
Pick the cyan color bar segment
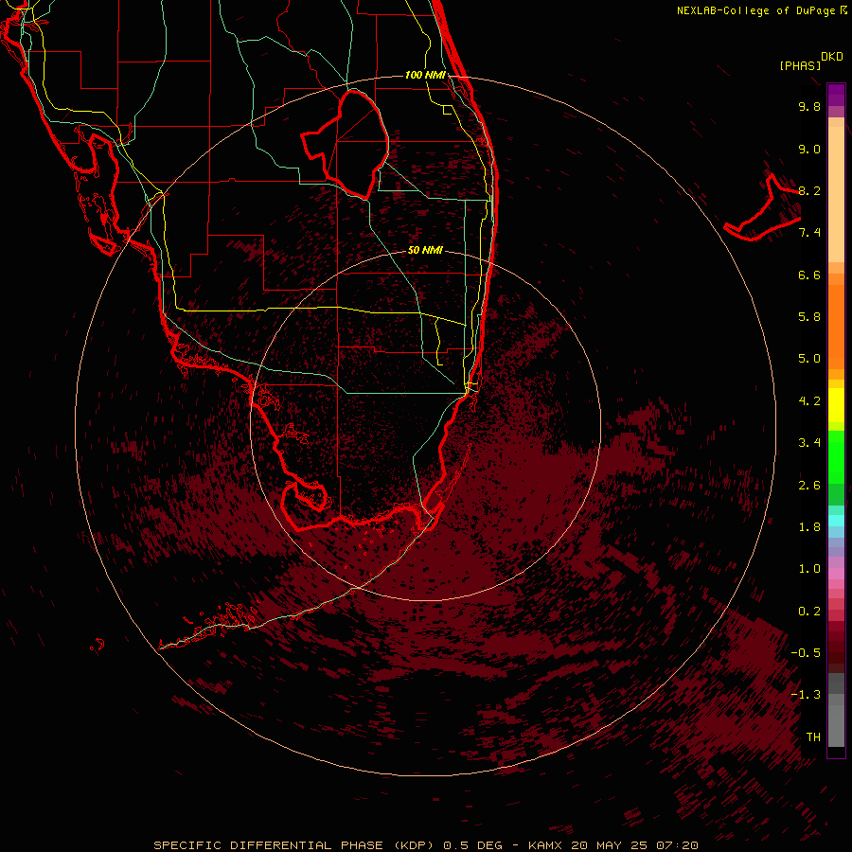click(x=836, y=521)
